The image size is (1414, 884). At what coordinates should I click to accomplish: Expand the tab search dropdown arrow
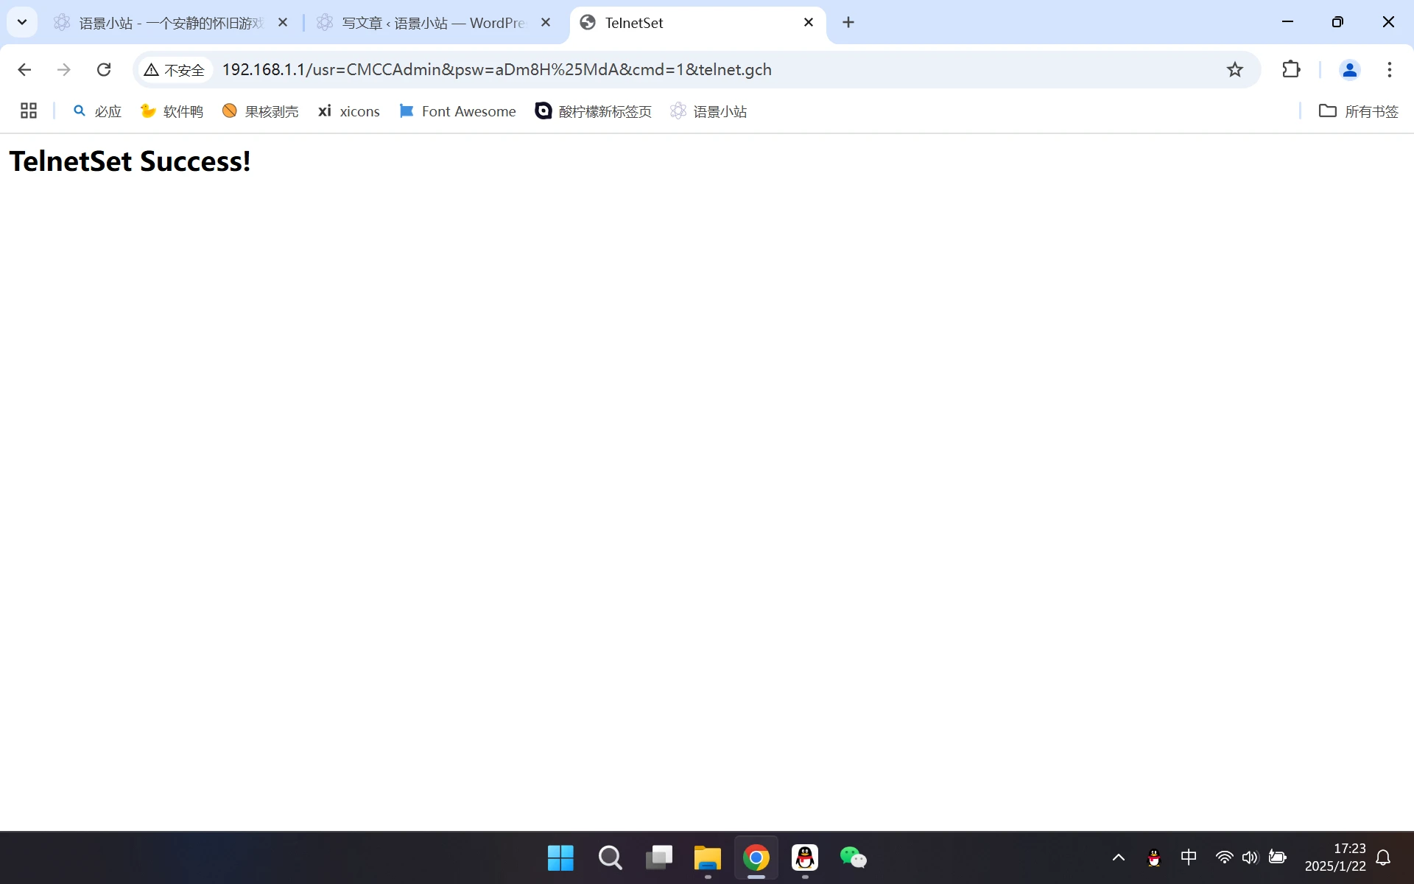point(22,22)
